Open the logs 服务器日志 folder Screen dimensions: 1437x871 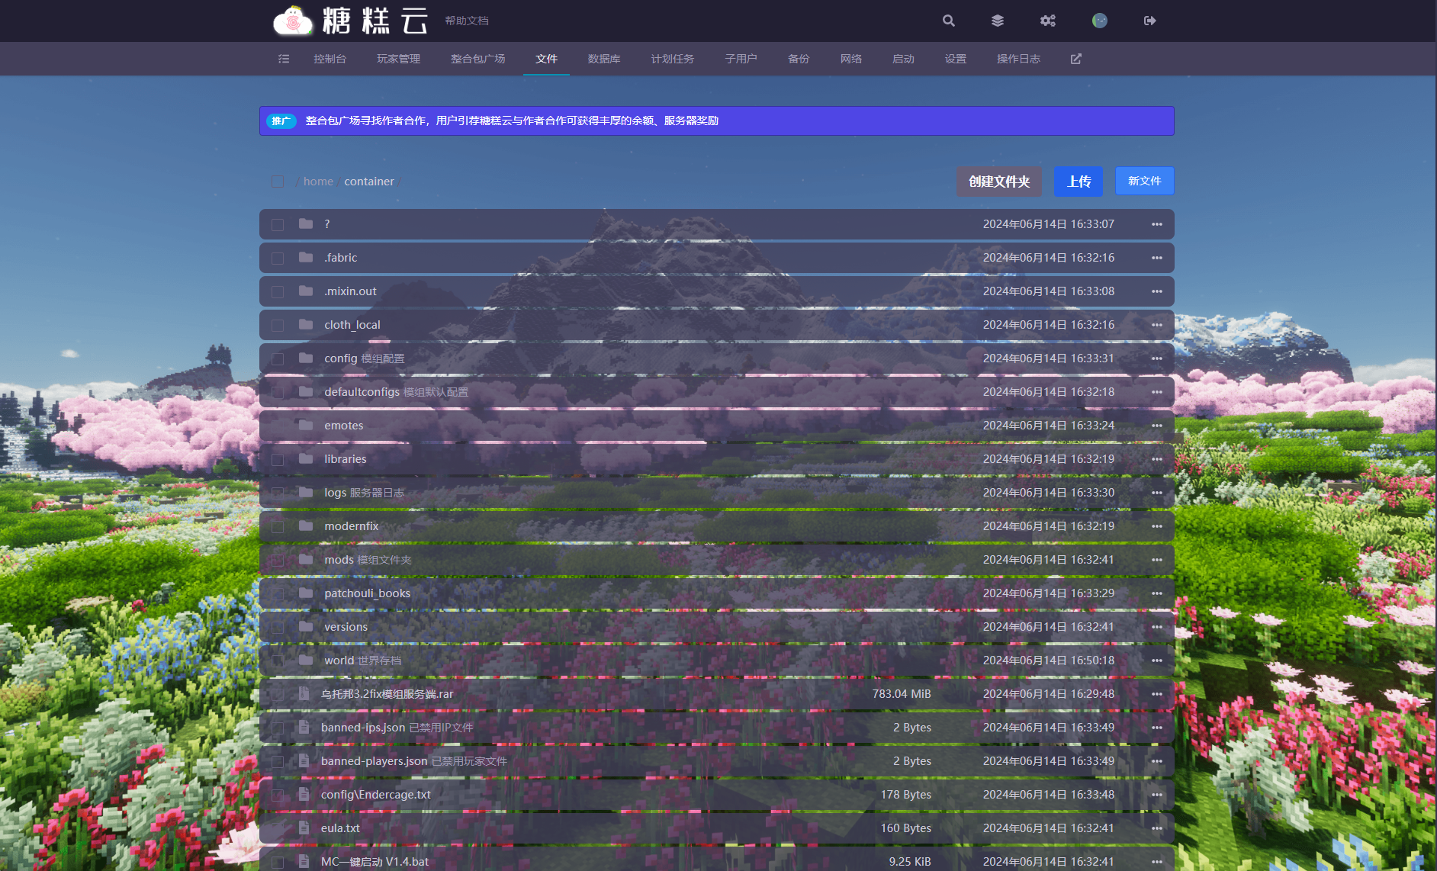pyautogui.click(x=717, y=493)
